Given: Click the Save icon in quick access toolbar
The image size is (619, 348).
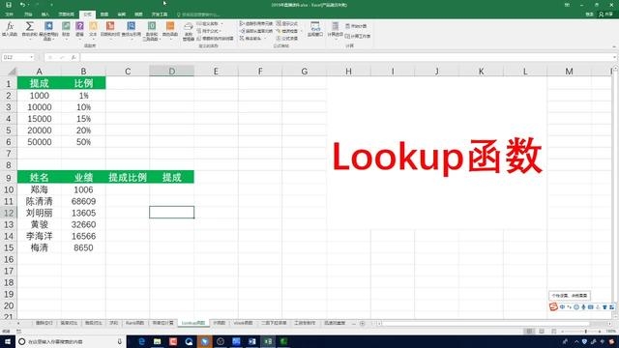Looking at the screenshot, I should (9, 5).
